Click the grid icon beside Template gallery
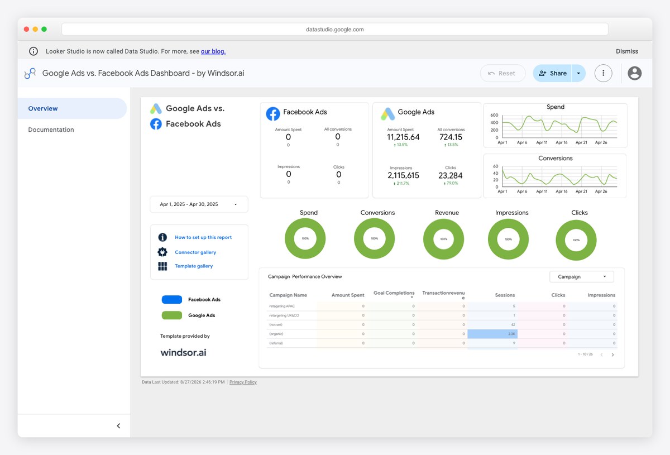 pyautogui.click(x=162, y=266)
